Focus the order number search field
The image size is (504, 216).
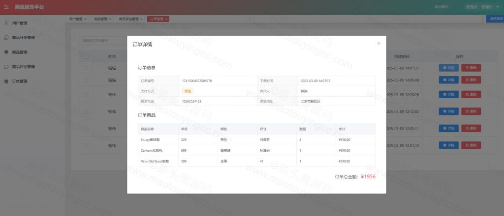tap(103, 41)
